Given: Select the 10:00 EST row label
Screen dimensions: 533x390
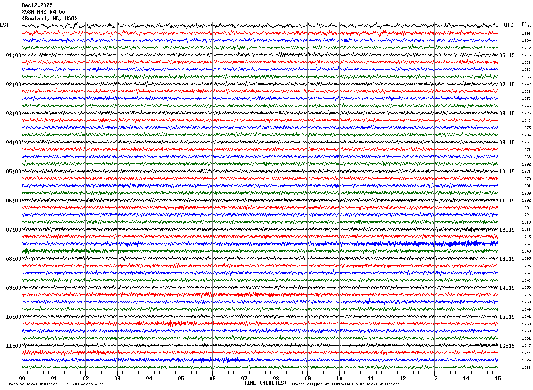Looking at the screenshot, I should [14, 317].
